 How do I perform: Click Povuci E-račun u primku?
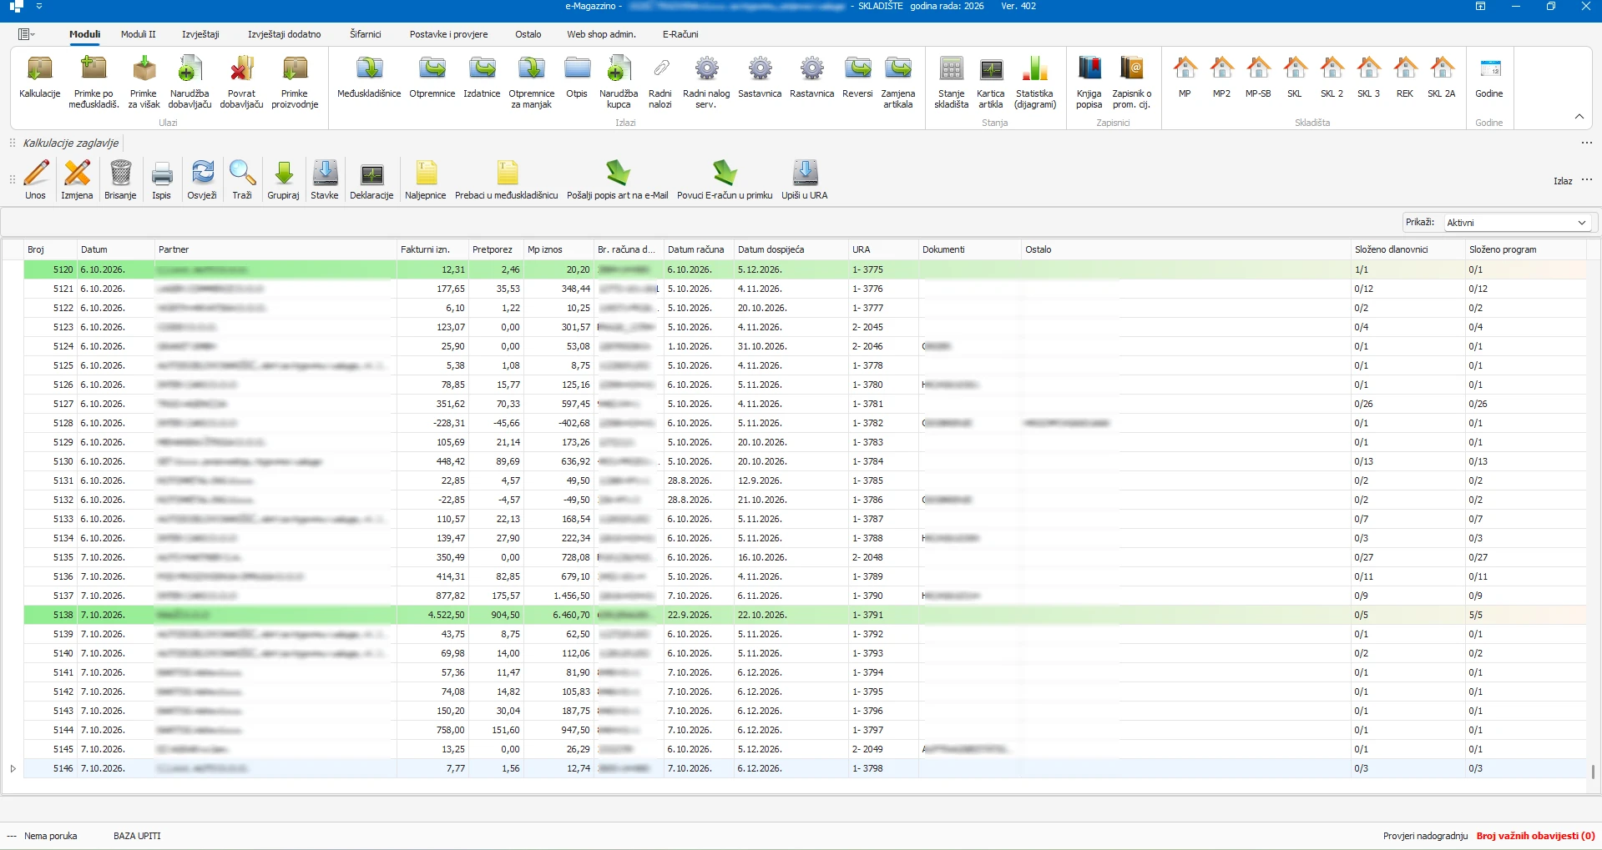725,179
